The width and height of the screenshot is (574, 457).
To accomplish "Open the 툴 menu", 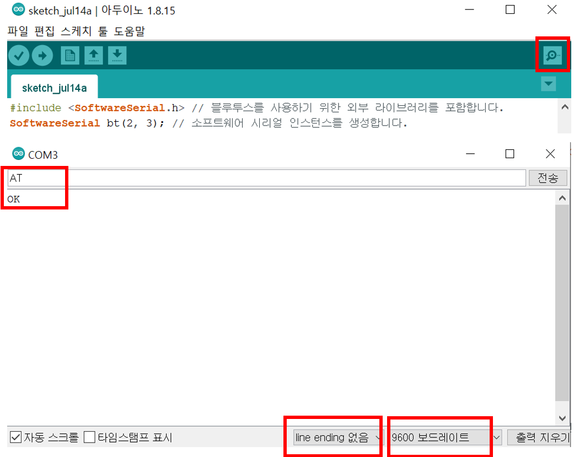I will pos(103,31).
